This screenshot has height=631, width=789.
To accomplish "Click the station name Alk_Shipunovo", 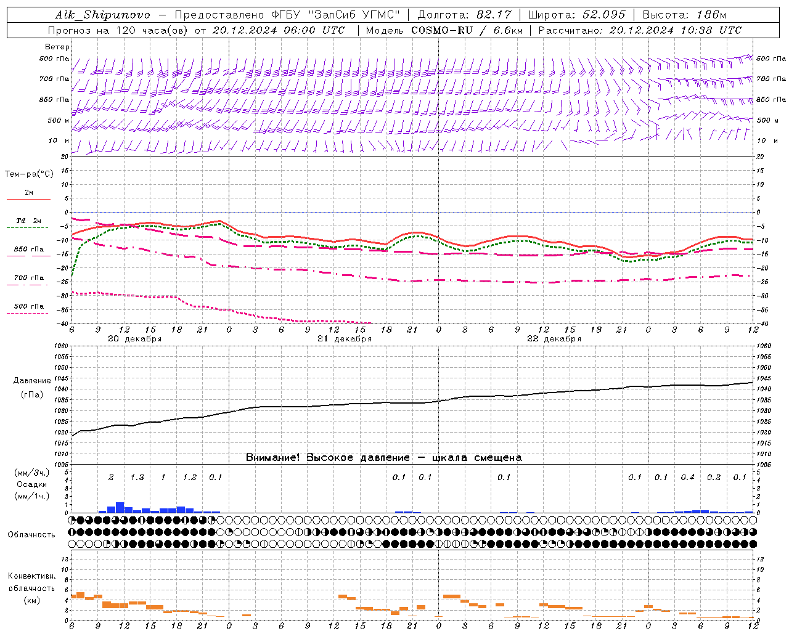I will [x=103, y=15].
